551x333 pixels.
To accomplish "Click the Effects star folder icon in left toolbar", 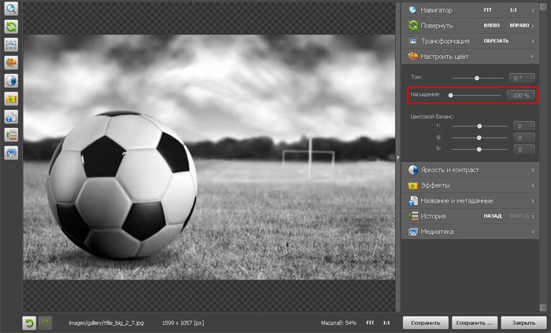I will coord(11,99).
